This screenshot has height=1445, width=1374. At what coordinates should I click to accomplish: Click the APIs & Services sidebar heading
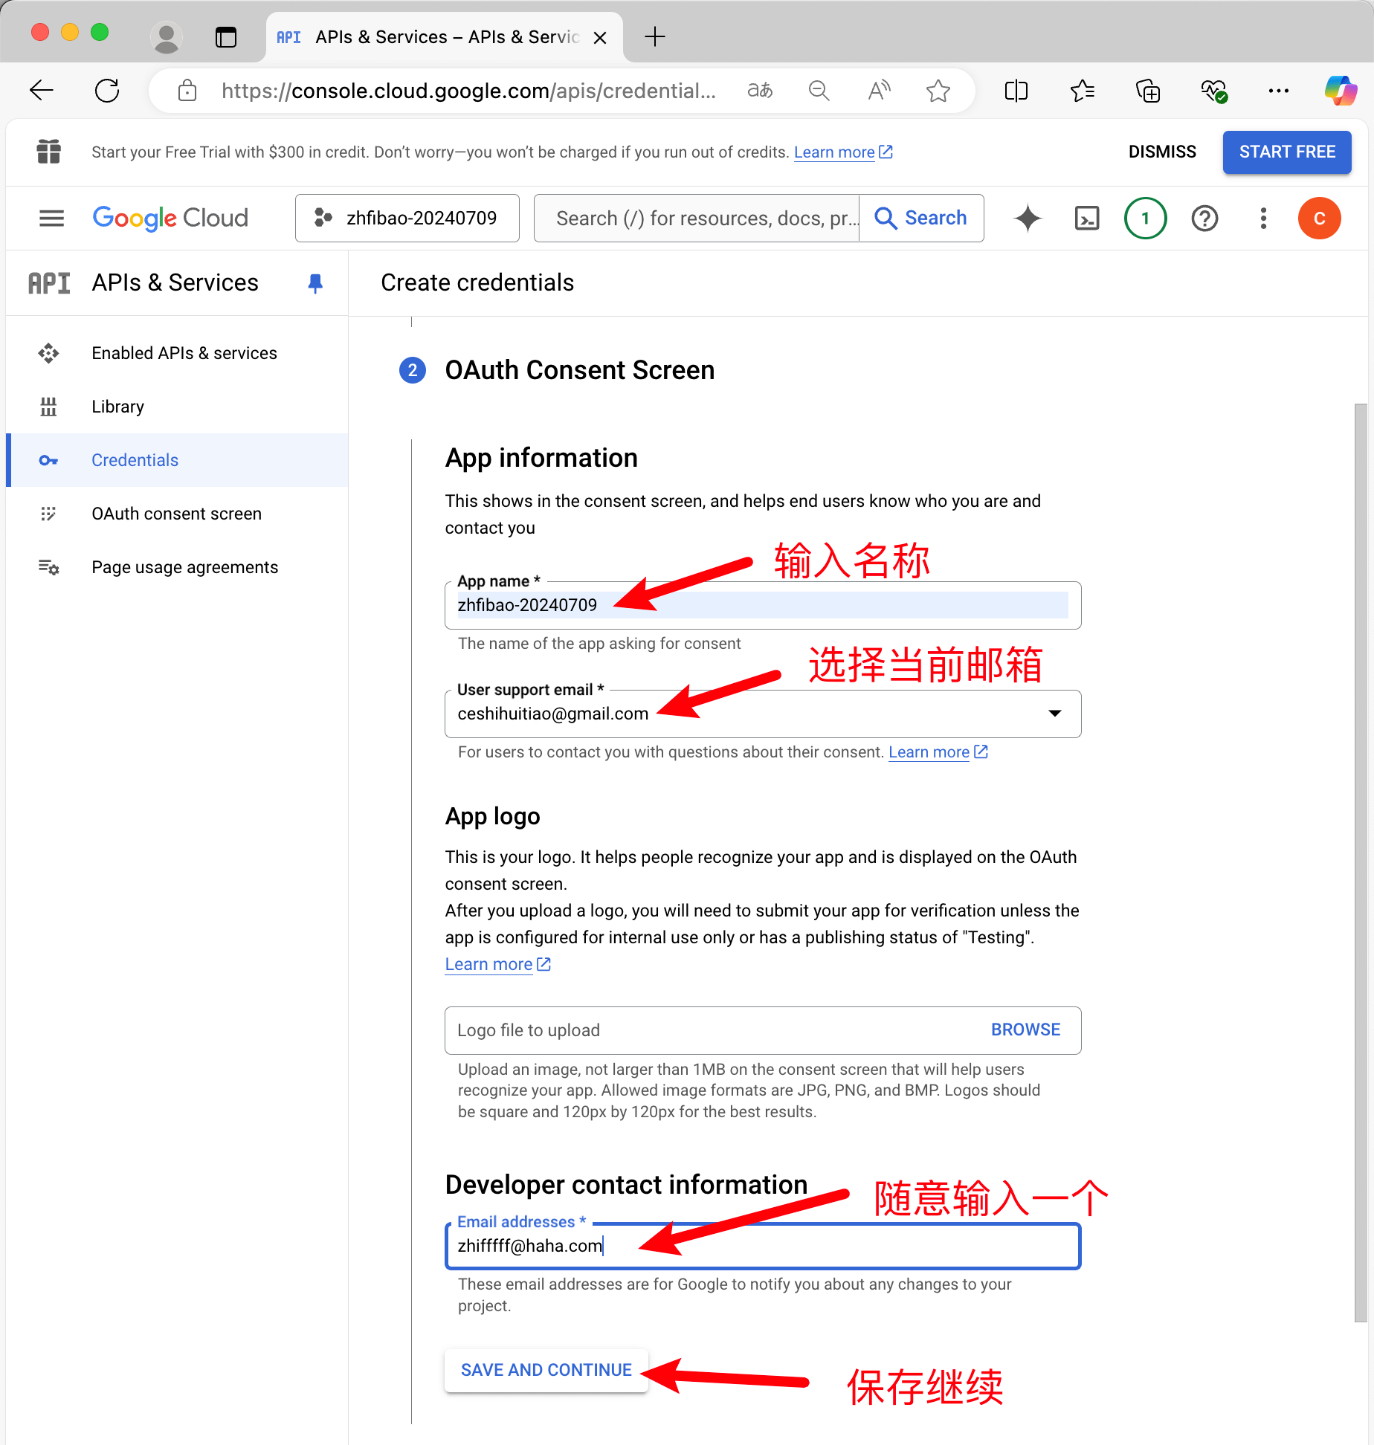click(175, 283)
